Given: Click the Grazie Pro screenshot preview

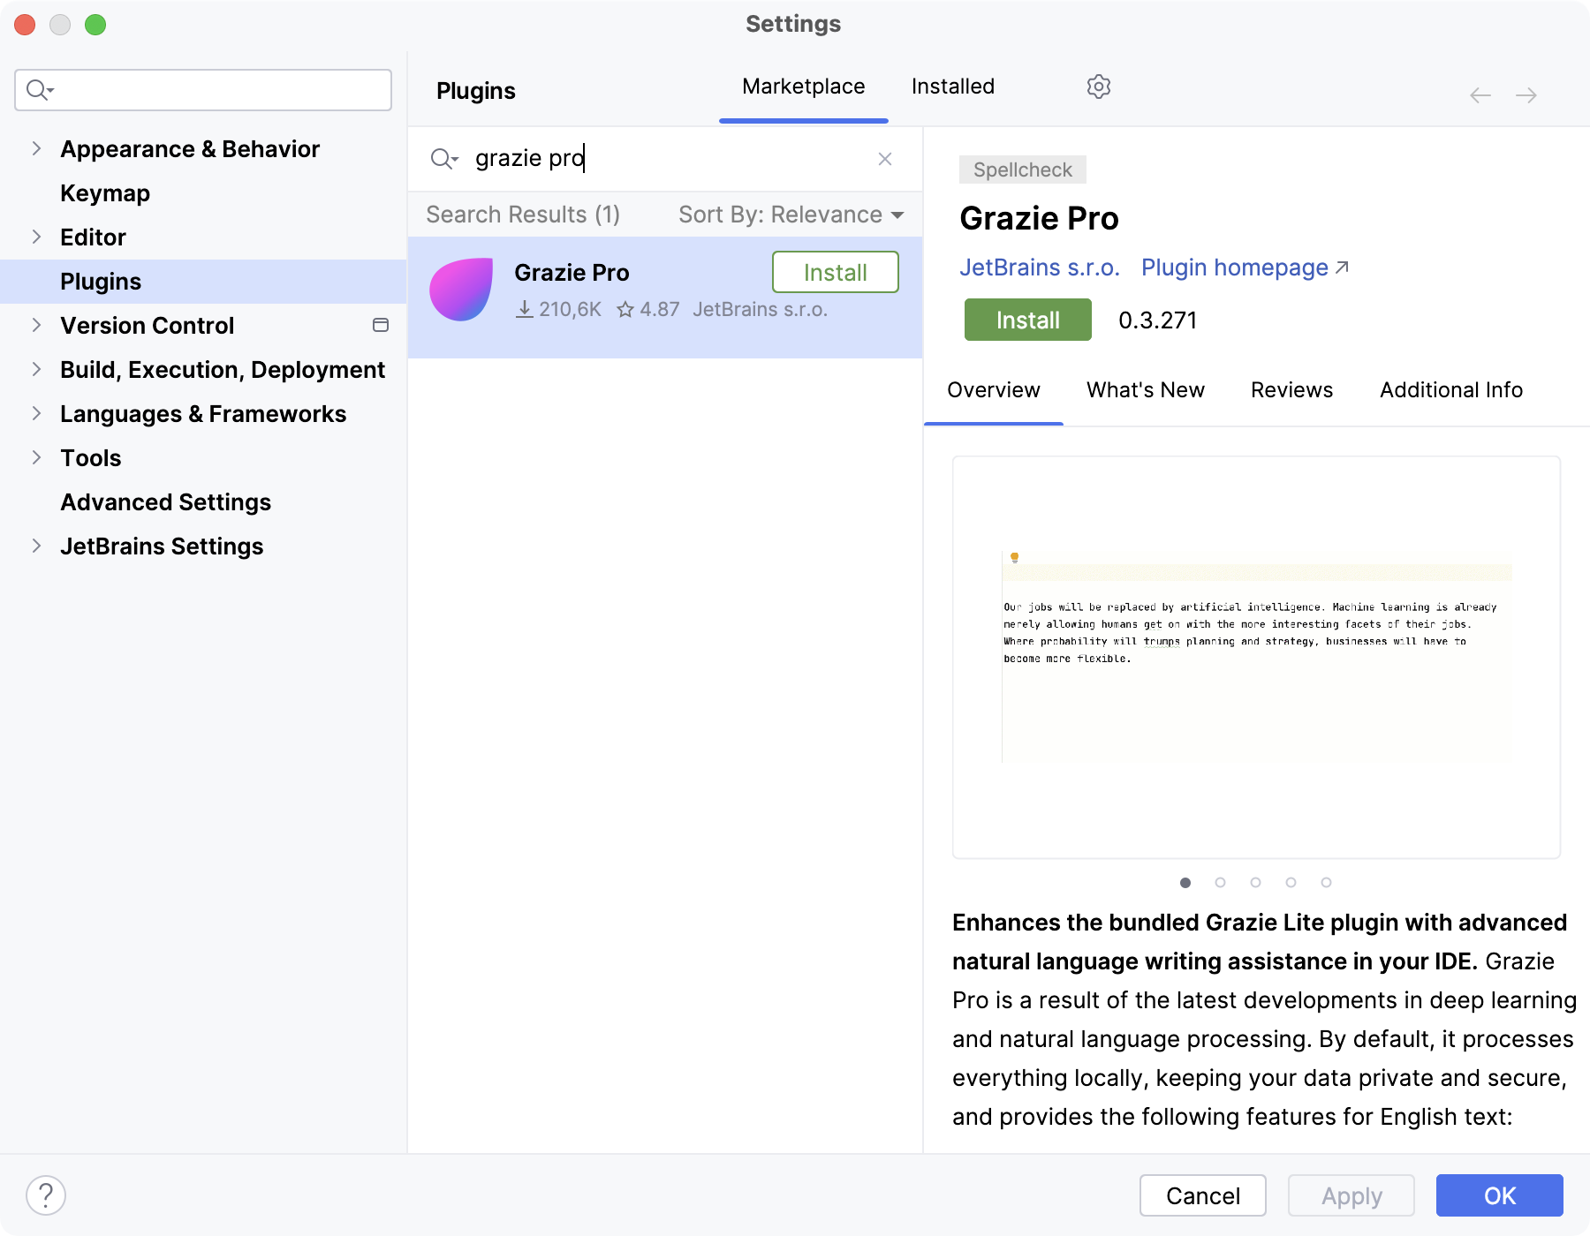Looking at the screenshot, I should (1256, 657).
